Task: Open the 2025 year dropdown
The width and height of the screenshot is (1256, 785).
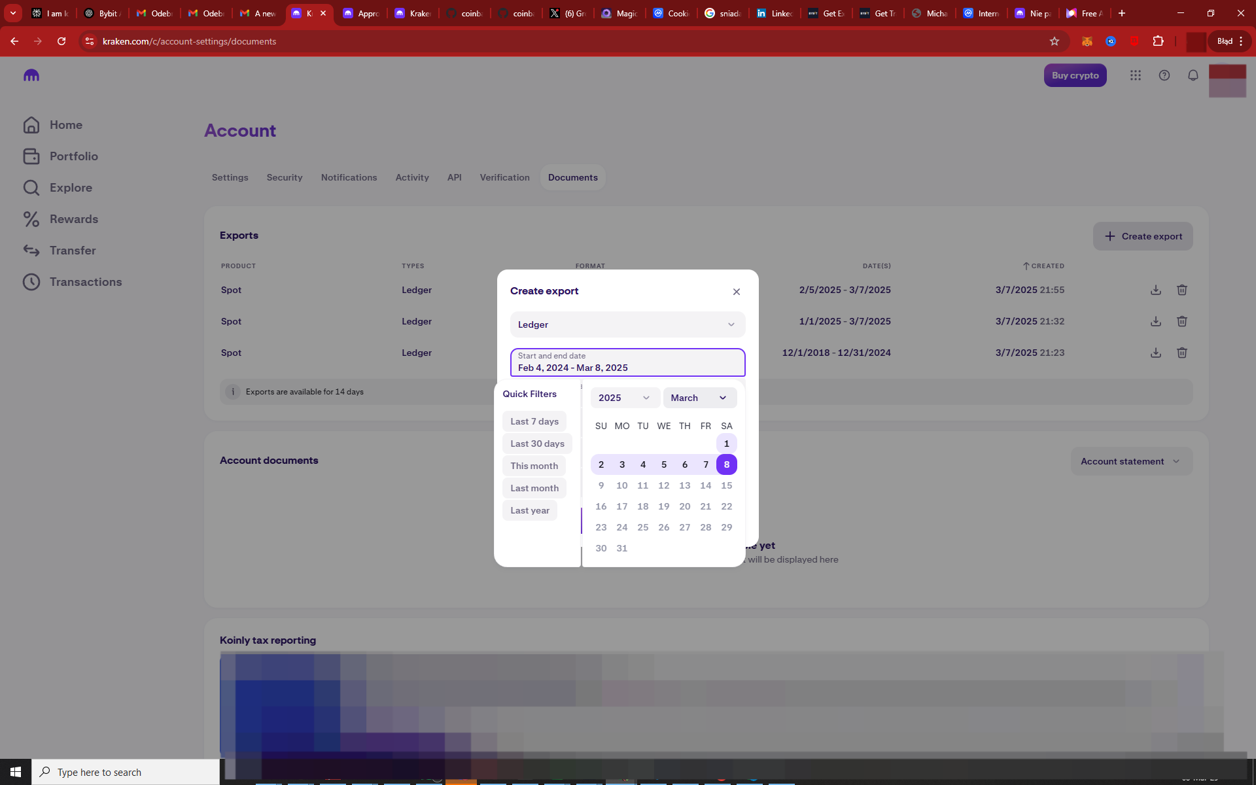Action: pyautogui.click(x=625, y=398)
